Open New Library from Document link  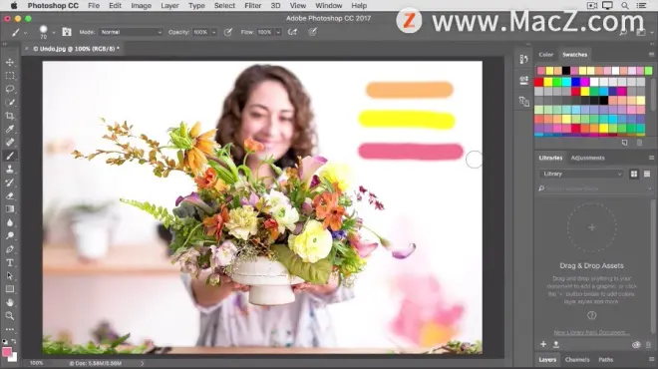591,332
